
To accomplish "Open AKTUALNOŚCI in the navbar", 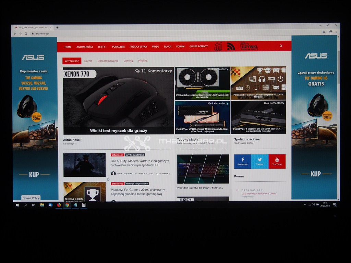I will click(x=84, y=47).
